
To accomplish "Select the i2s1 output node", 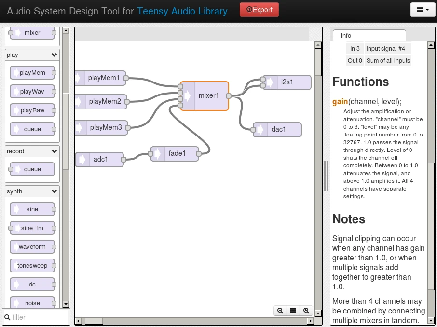I will point(287,82).
